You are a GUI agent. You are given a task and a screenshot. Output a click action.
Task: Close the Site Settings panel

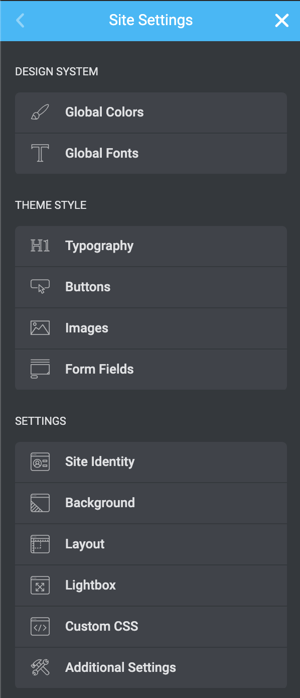click(x=282, y=21)
